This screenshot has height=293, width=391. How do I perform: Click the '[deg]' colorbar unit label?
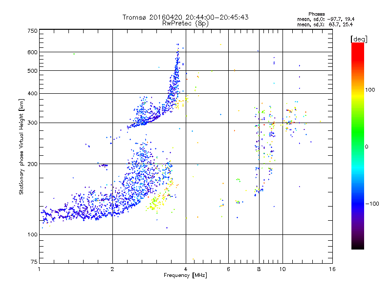point(359,39)
